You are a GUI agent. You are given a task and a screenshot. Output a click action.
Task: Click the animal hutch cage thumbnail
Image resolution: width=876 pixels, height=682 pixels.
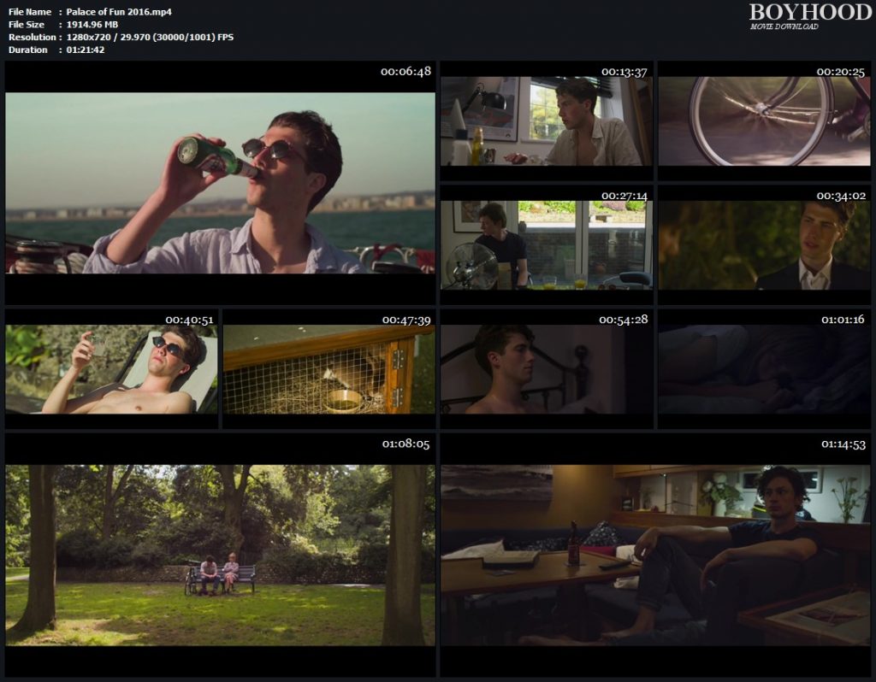[x=329, y=369]
